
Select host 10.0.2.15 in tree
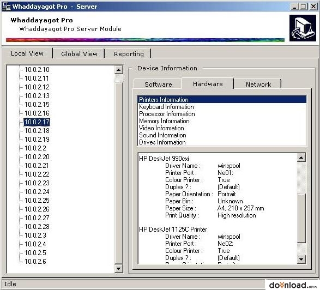[x=37, y=105]
